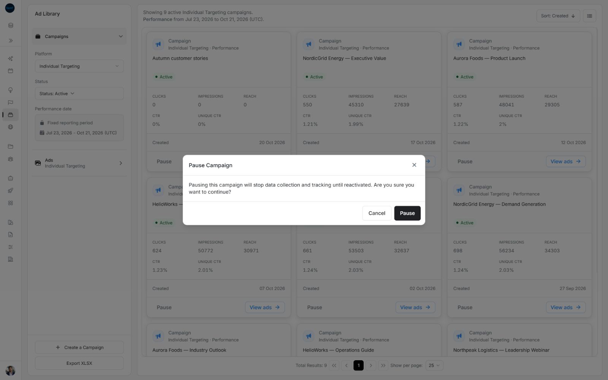
Task: Click the user avatar at sidebar bottom
Action: (10, 370)
